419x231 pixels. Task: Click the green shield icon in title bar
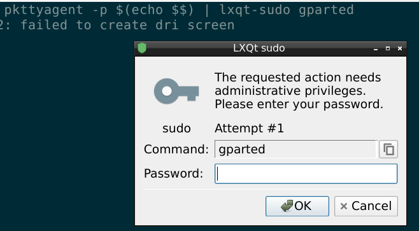(142, 48)
